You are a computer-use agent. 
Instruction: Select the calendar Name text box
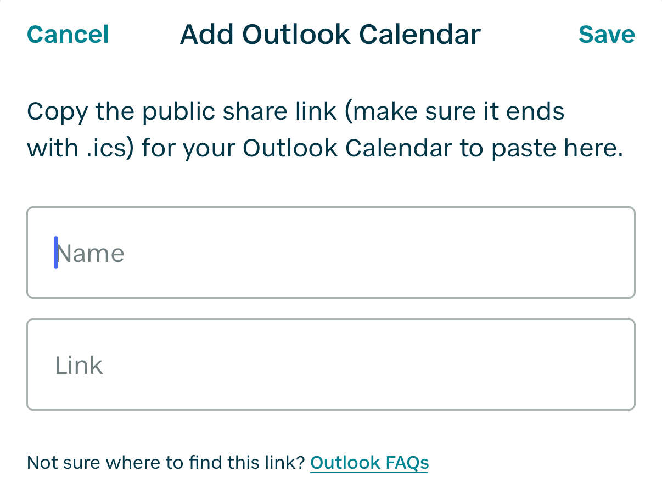pos(330,253)
